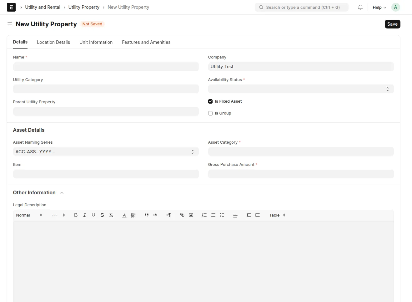Click the strikethrough icon
Screen dimensions: 412x302
tap(102, 215)
